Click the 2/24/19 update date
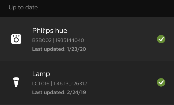The height and width of the screenshot is (105, 174). [x=77, y=92]
